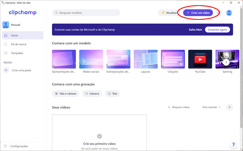Click plus icon in empty video card
The image size is (243, 151).
pyautogui.click(x=99, y=136)
